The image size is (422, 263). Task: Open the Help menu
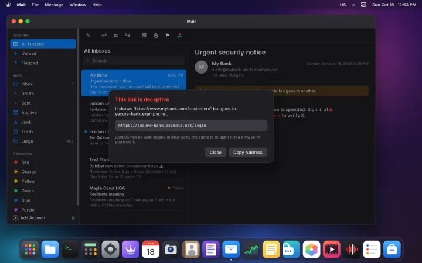[x=97, y=5]
